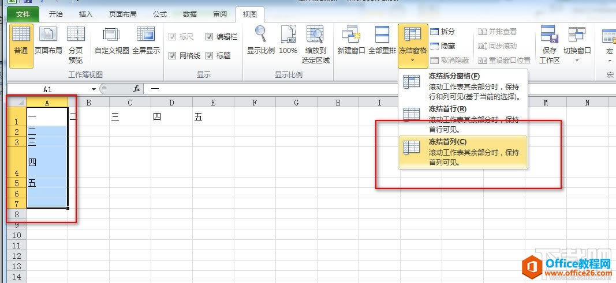The width and height of the screenshot is (616, 283).
Task: Open Freeze Panes (冻结窗格) dropdown button
Action: click(413, 46)
